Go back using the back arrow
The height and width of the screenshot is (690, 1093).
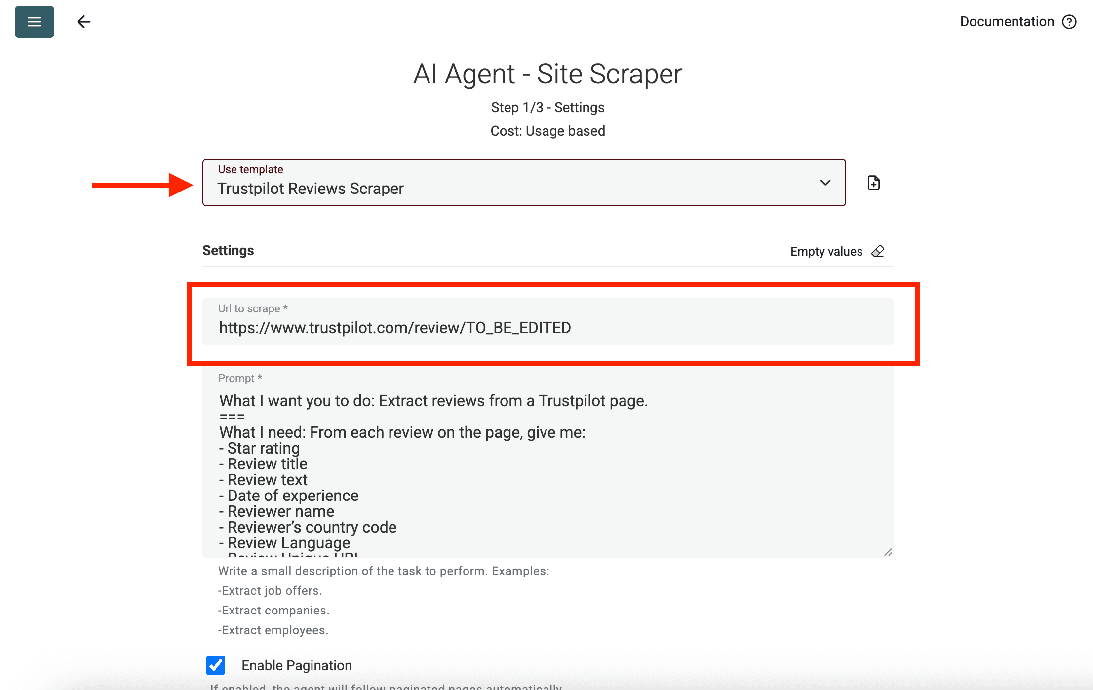(83, 22)
